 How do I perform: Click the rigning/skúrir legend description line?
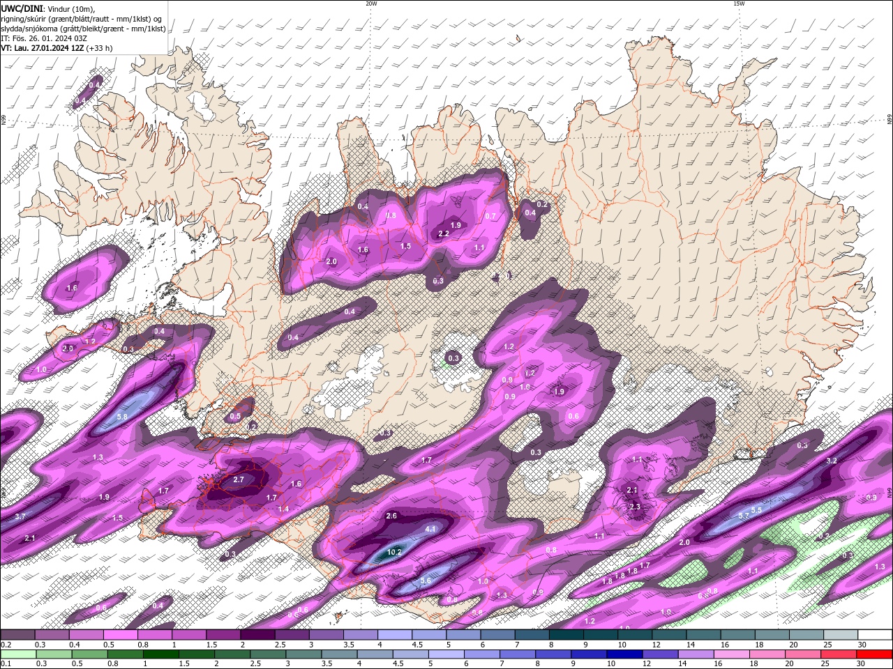pyautogui.click(x=82, y=18)
